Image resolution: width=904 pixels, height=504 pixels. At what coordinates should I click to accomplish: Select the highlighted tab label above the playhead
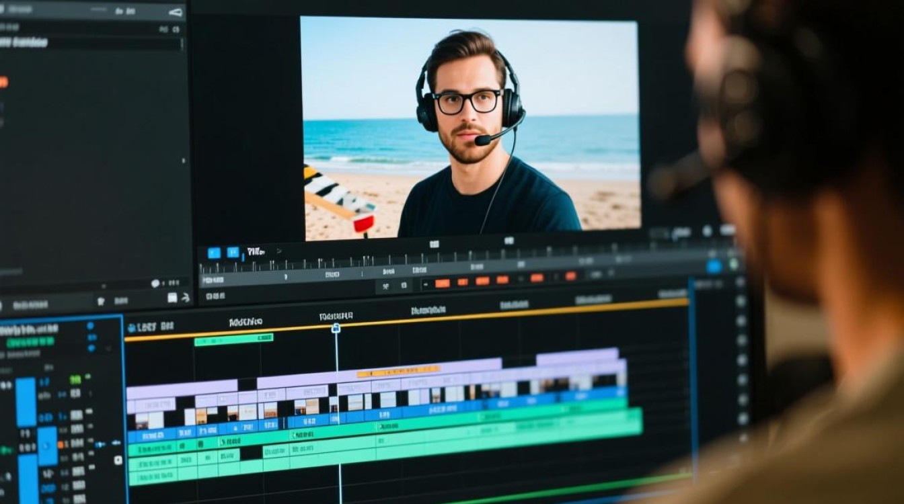336,316
